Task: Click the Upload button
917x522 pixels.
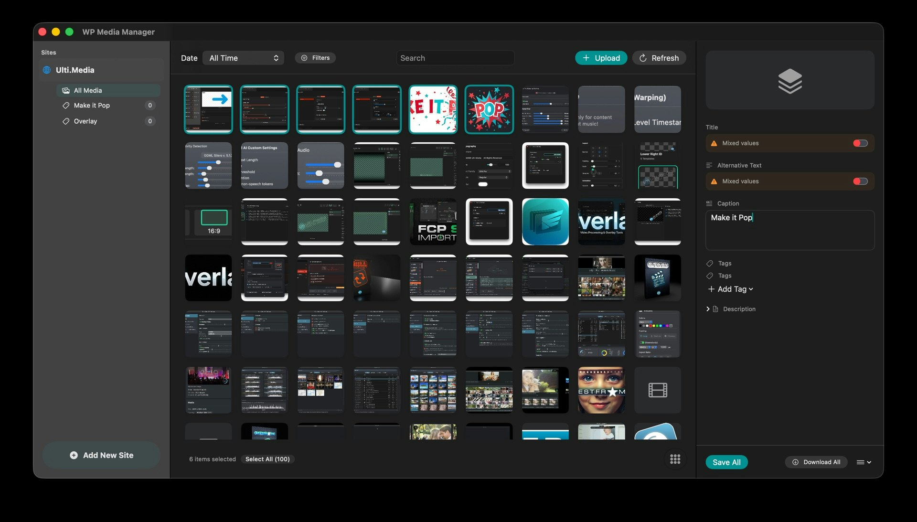Action: 601,58
